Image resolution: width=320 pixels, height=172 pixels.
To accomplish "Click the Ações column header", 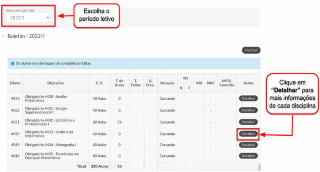I will coord(248,83).
